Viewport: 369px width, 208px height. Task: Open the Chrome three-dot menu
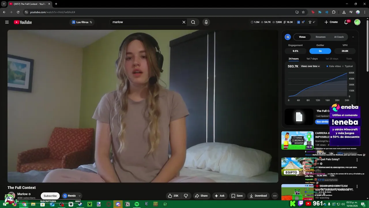[x=364, y=12]
